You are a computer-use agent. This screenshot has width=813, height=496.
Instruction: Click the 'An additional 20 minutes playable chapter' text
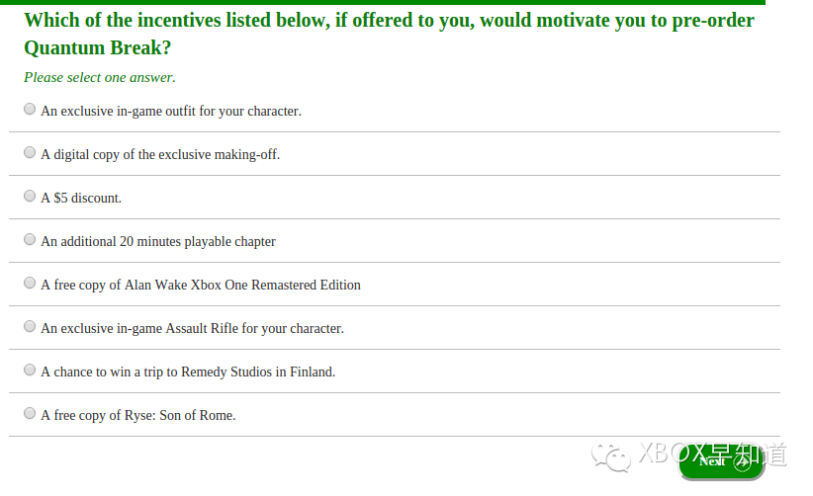(158, 242)
